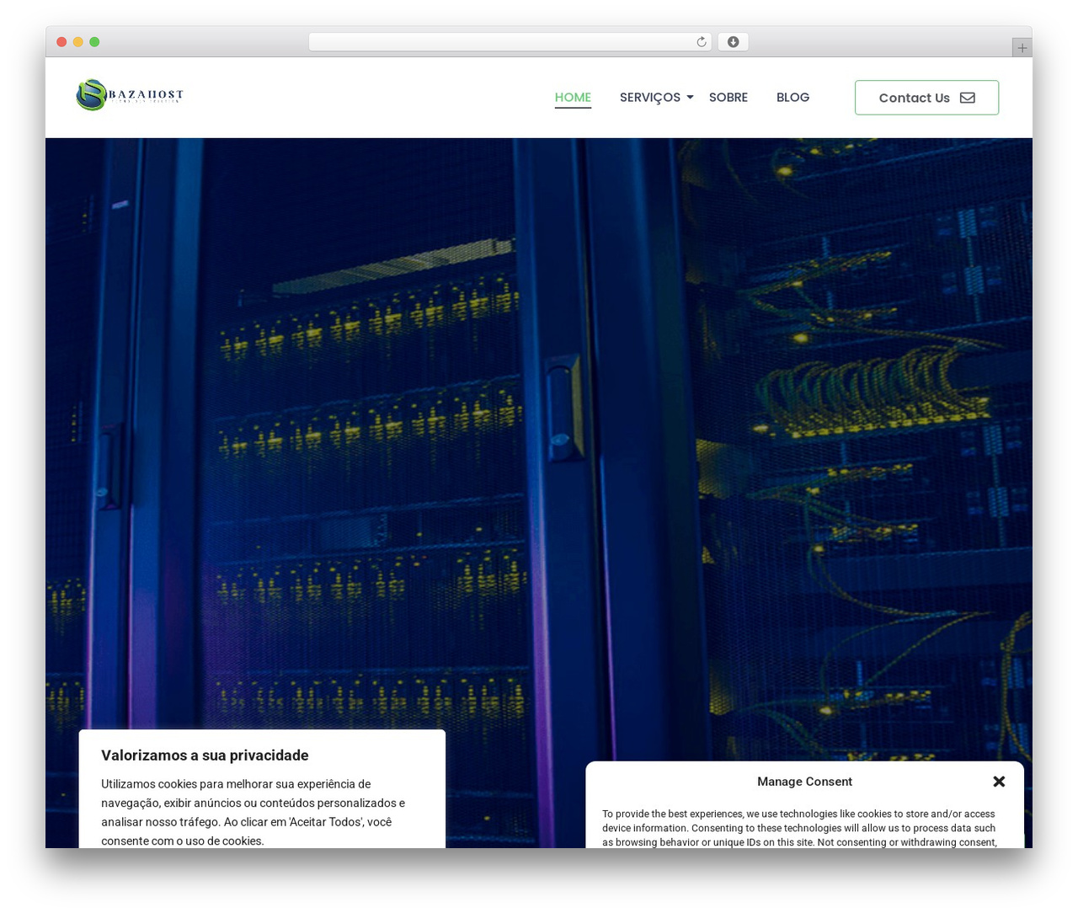Close the Manage Consent dialog
The width and height of the screenshot is (1078, 913).
click(x=999, y=782)
